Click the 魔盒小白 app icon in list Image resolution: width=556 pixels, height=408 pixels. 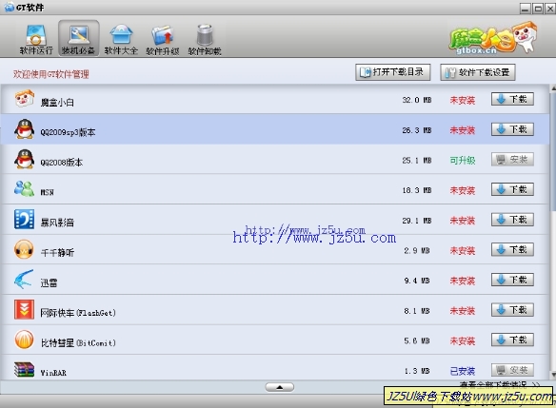[x=24, y=99]
